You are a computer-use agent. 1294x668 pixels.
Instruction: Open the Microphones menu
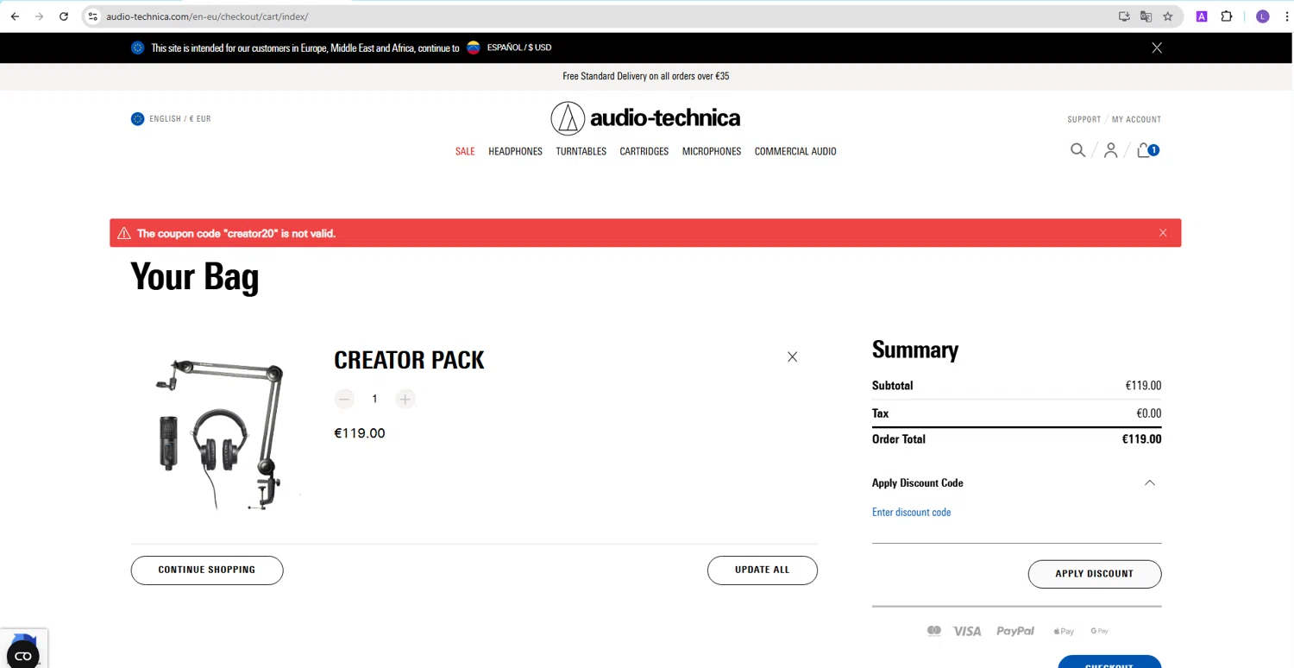tap(712, 151)
